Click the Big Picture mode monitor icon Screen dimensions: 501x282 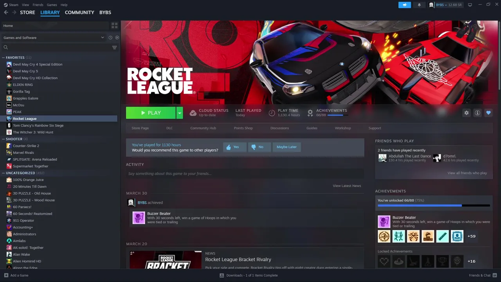click(470, 5)
